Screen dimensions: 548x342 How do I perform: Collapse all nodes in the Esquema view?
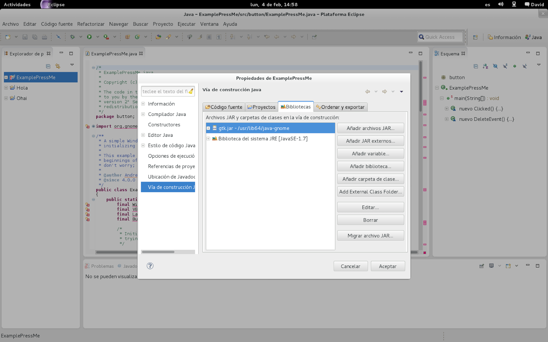click(476, 66)
